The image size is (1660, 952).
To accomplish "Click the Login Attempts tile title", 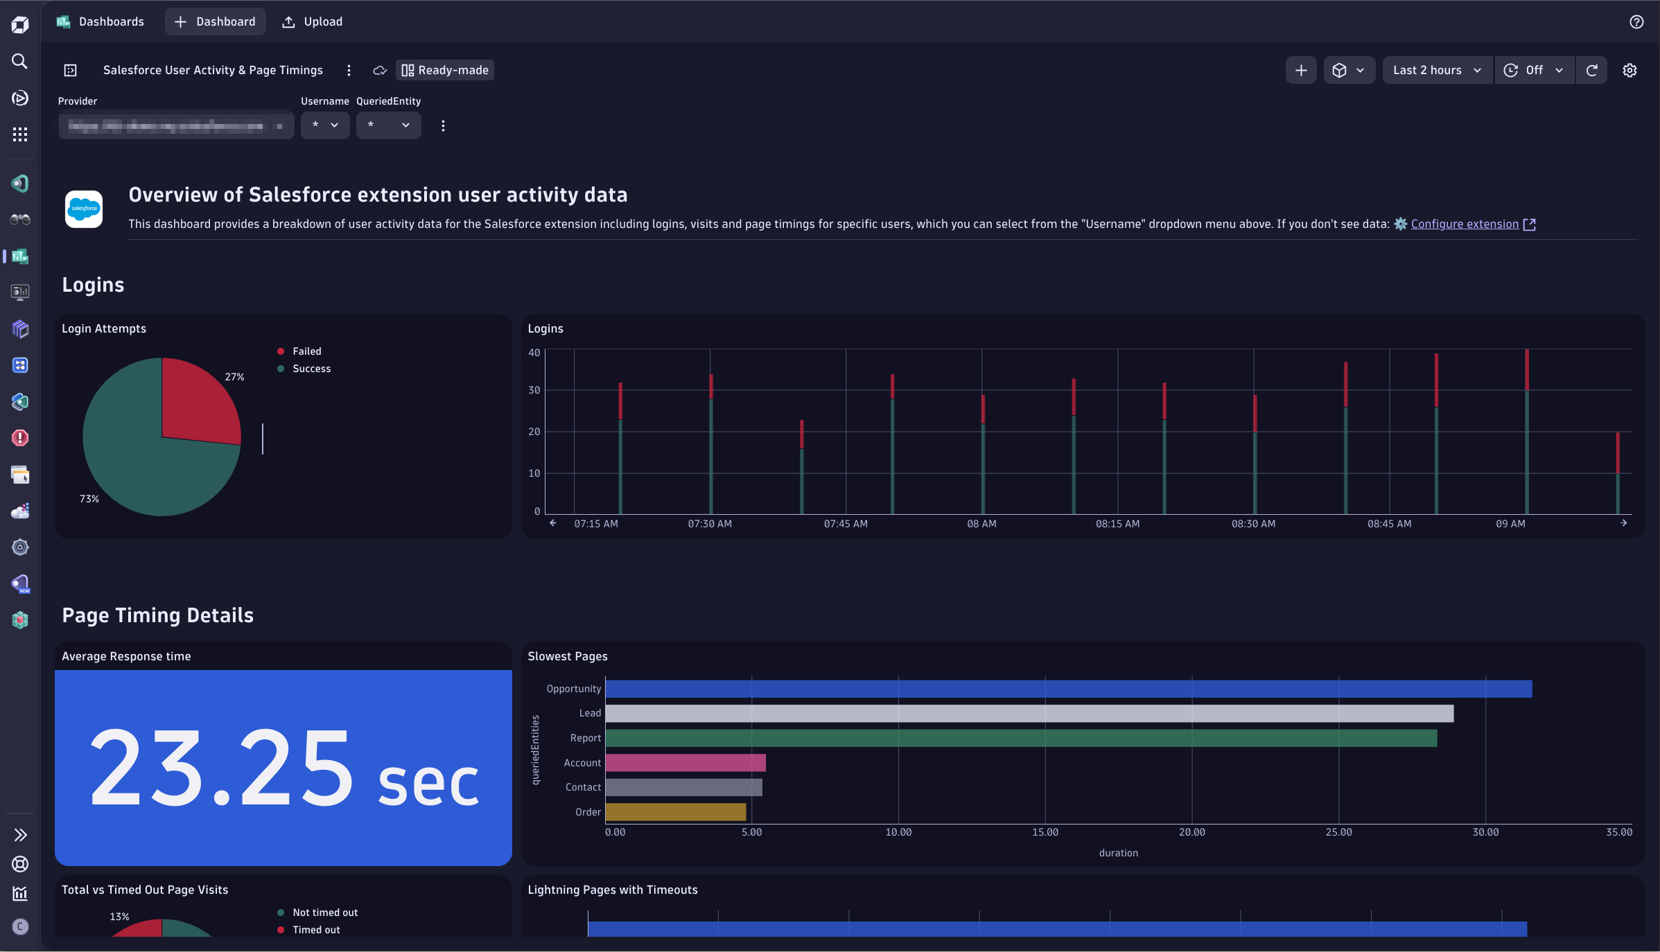I will (x=104, y=328).
